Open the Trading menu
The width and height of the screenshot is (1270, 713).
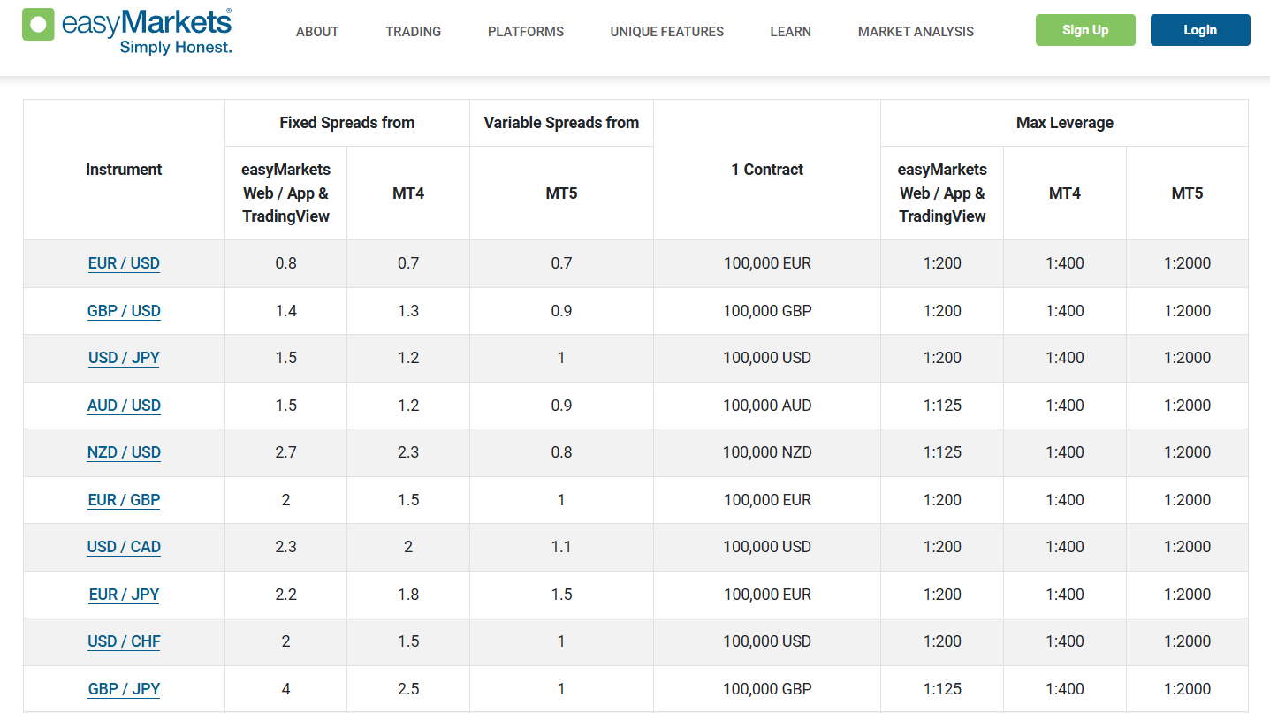pos(413,32)
